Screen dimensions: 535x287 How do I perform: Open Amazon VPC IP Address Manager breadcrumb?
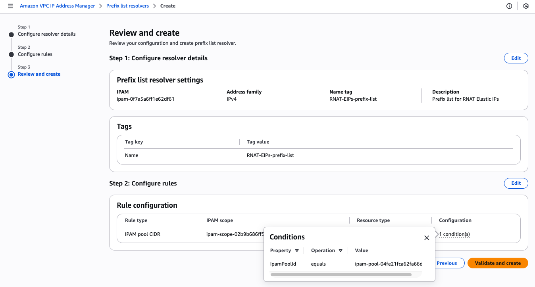(57, 6)
